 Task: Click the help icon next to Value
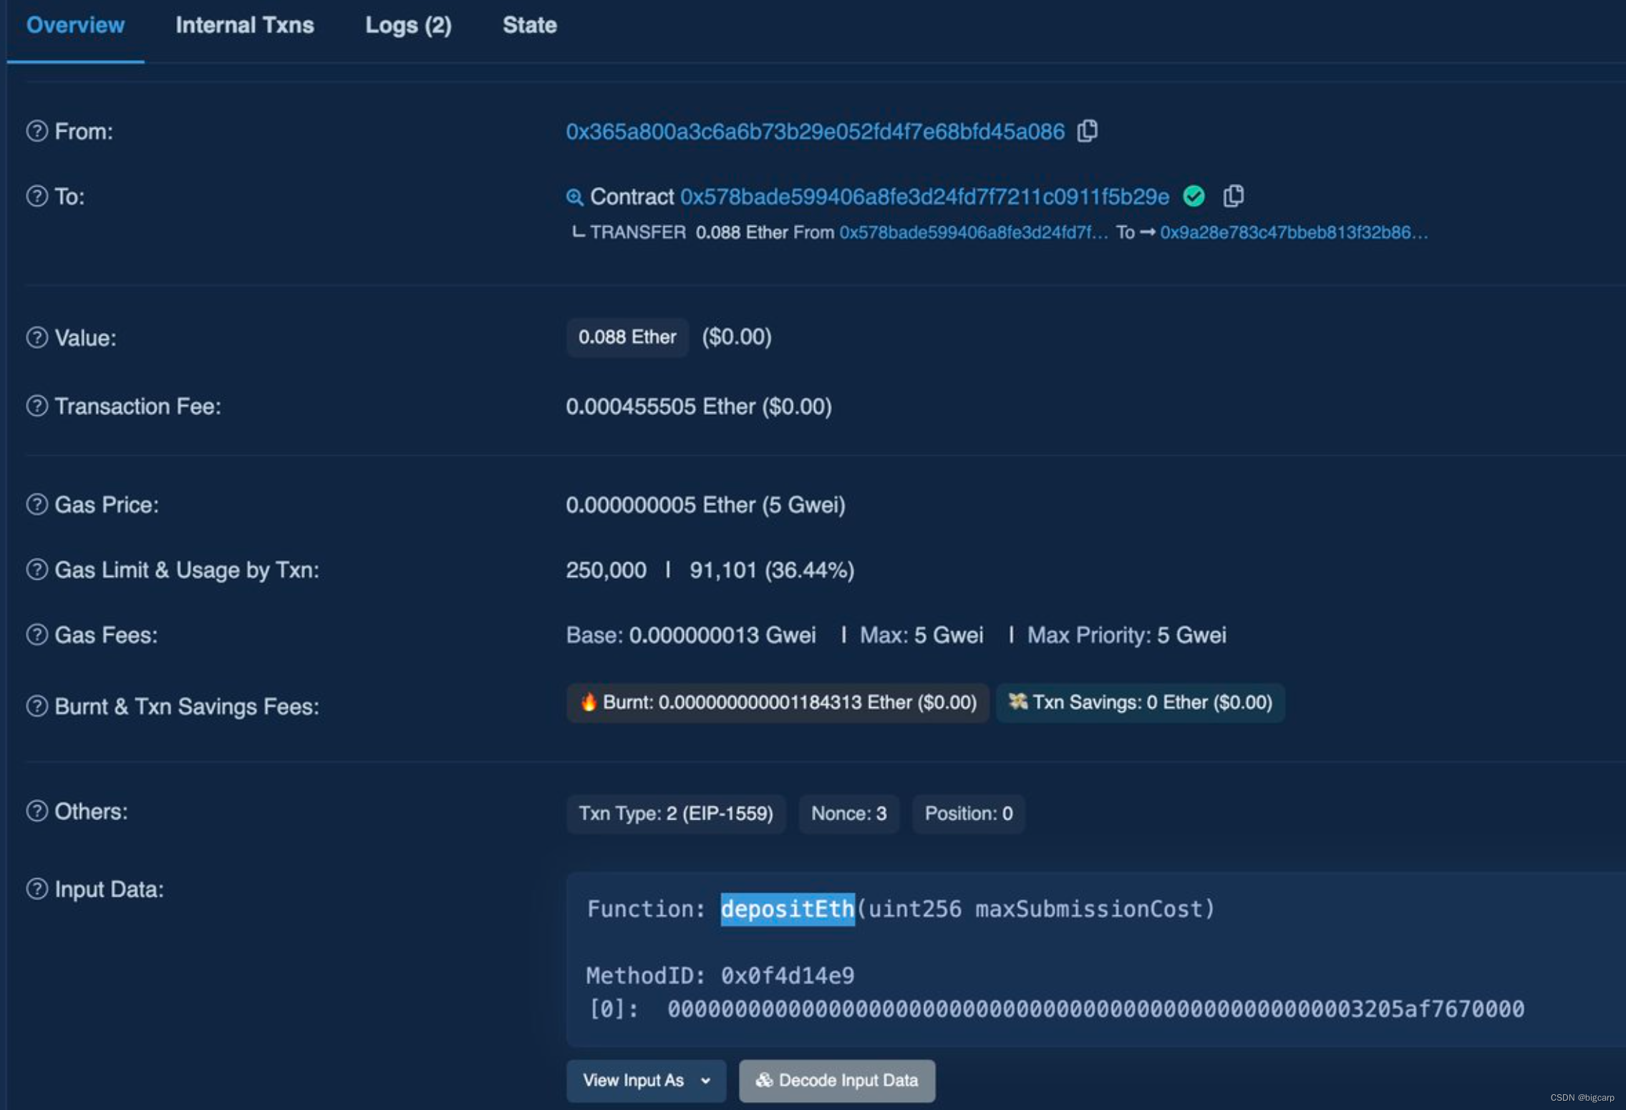pos(37,338)
